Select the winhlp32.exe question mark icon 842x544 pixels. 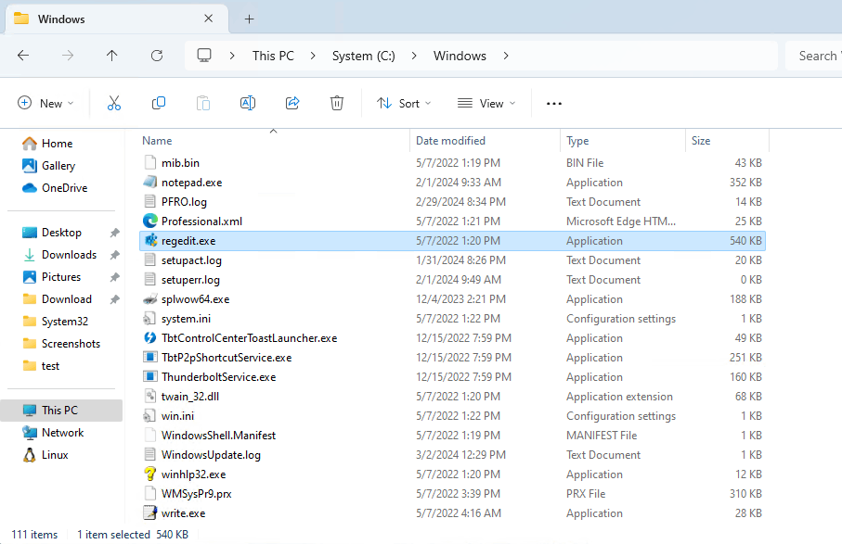(149, 474)
